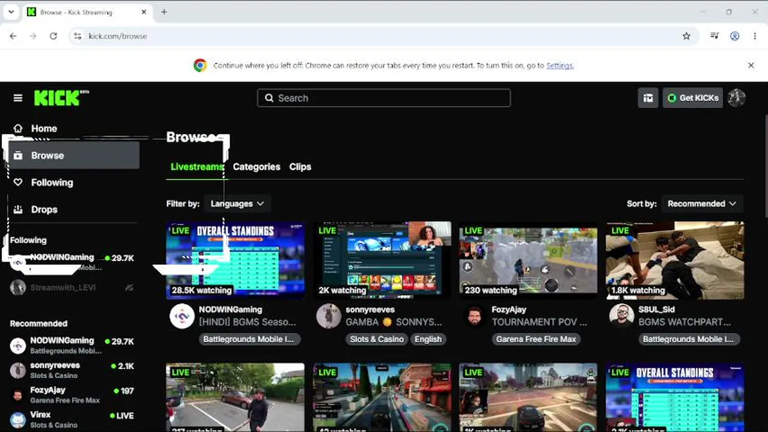The image size is (768, 432).
Task: Click Streamwith_LEVI avatar in Following list
Action: pyautogui.click(x=18, y=287)
